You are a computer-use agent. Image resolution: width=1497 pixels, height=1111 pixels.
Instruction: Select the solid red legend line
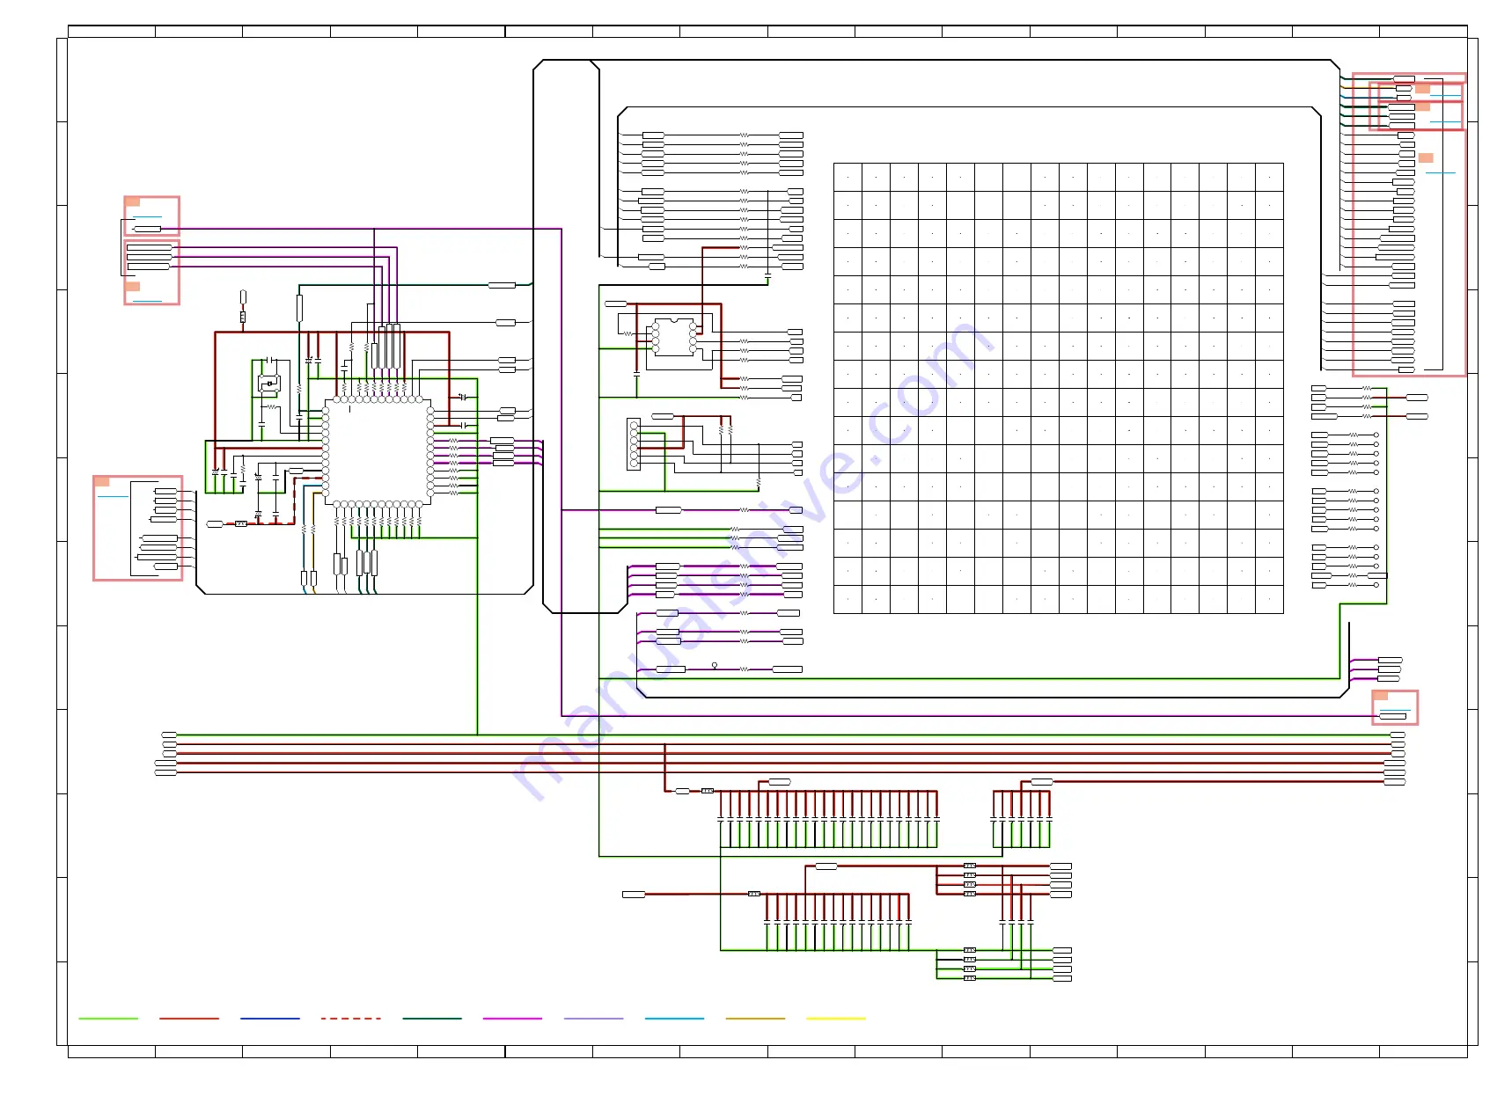[x=189, y=1018]
